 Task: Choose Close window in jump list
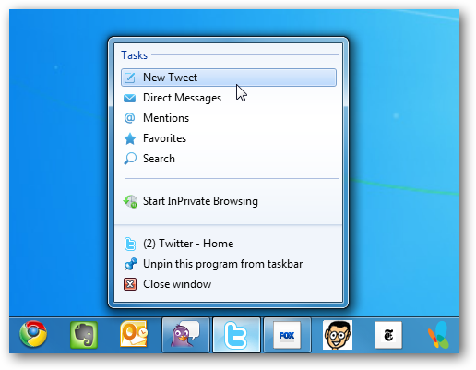(229, 284)
